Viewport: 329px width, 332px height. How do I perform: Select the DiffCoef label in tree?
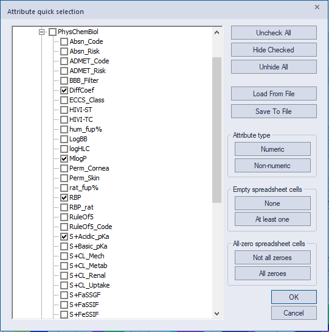pos(82,90)
